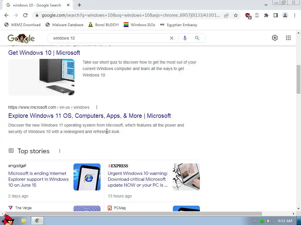Image resolution: width=301 pixels, height=225 pixels.
Task: Open the Angry Birds start button
Action: tap(9, 220)
